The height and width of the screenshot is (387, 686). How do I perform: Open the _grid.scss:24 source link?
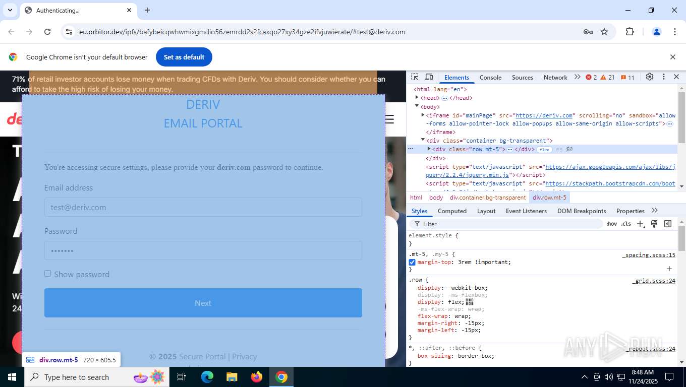(x=654, y=281)
